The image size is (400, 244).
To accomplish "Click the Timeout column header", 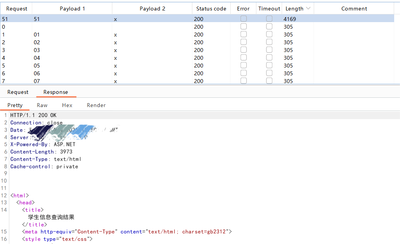I will tap(269, 9).
